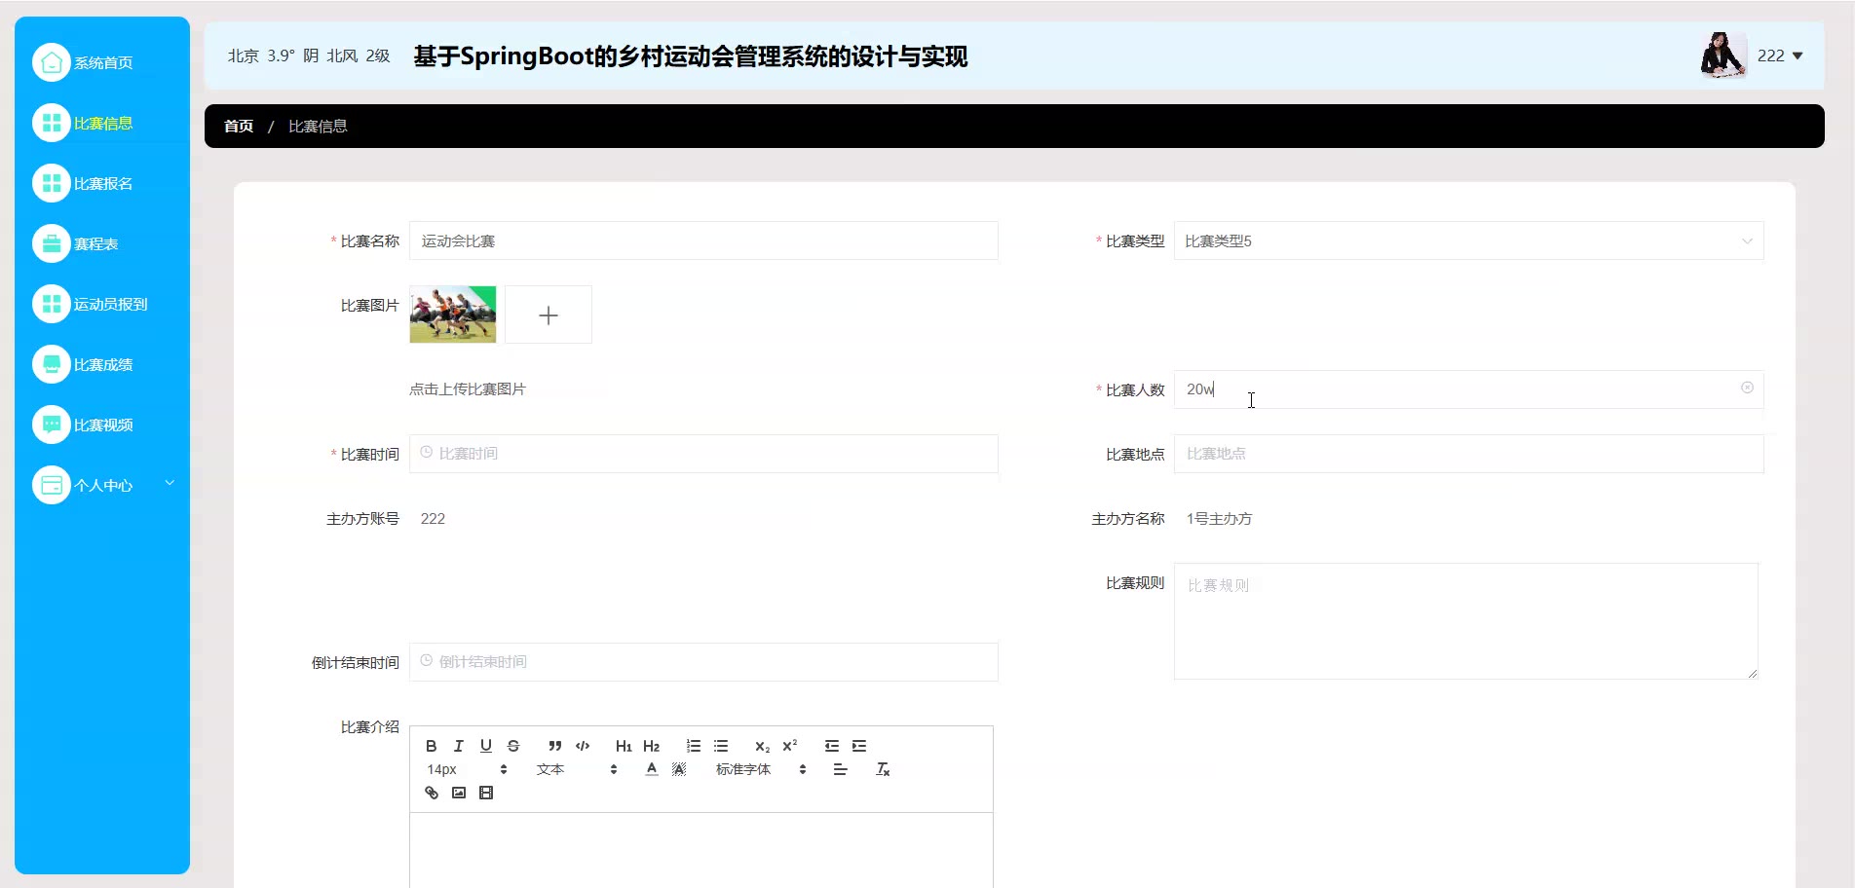
Task: Toggle bold formatting in the editor
Action: 431,746
